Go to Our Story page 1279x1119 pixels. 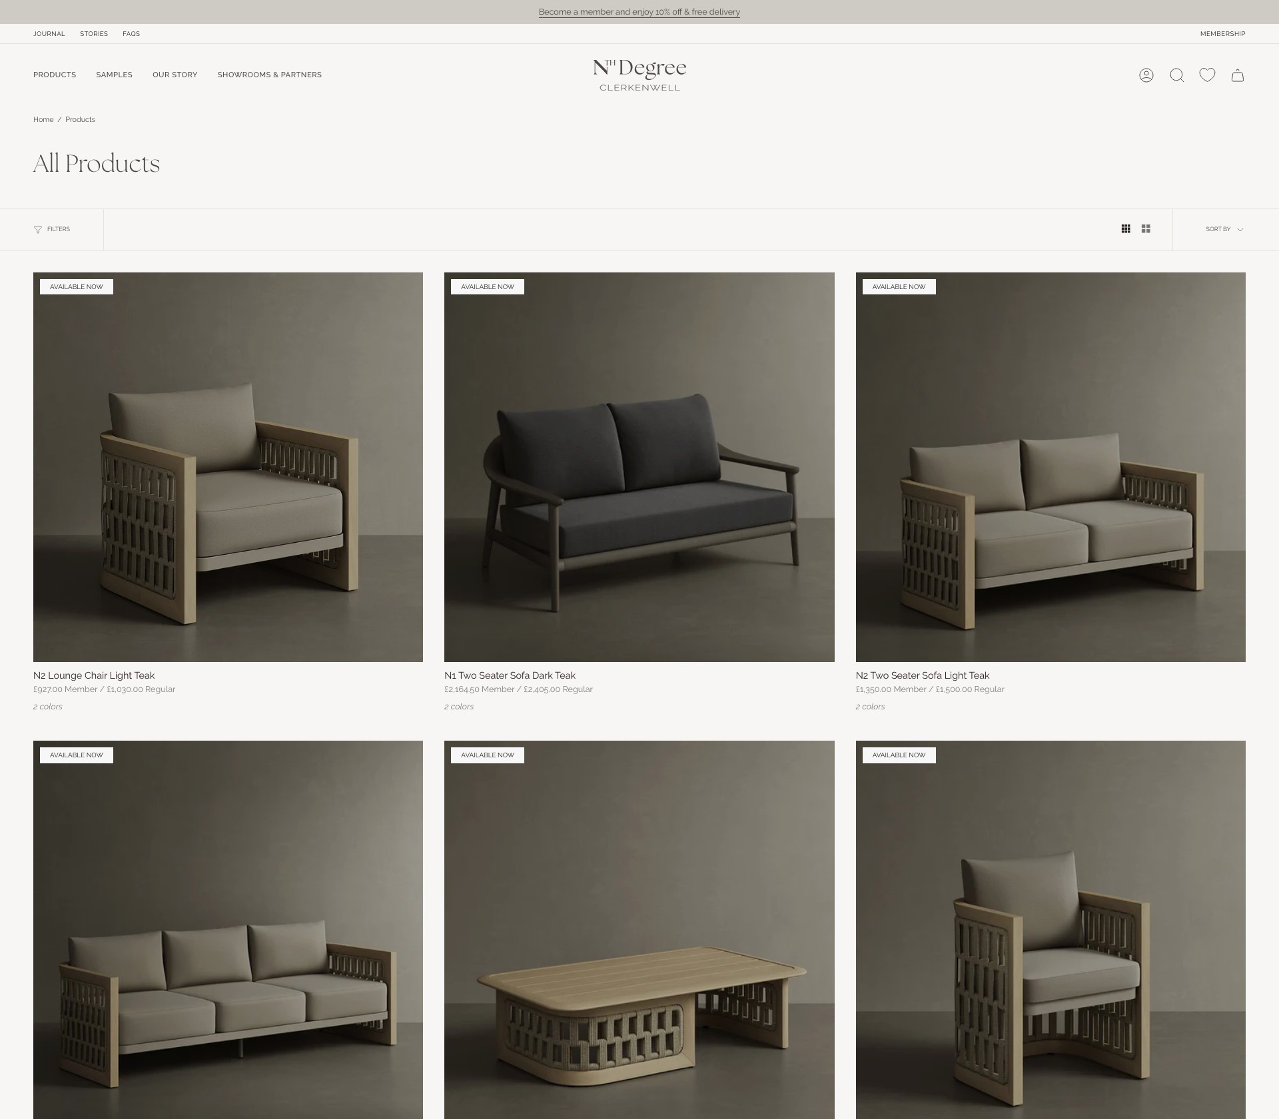pyautogui.click(x=175, y=75)
